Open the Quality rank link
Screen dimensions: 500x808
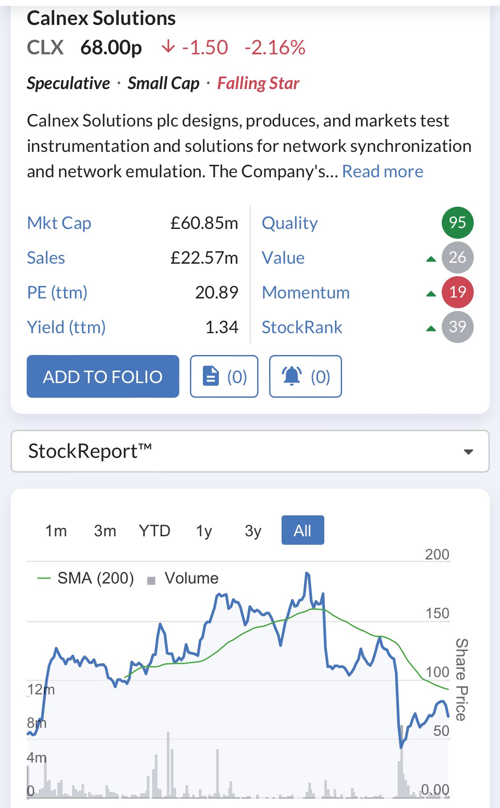290,223
